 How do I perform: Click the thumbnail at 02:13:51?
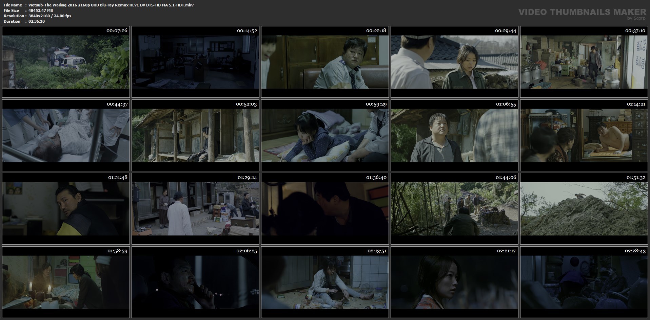(x=325, y=282)
